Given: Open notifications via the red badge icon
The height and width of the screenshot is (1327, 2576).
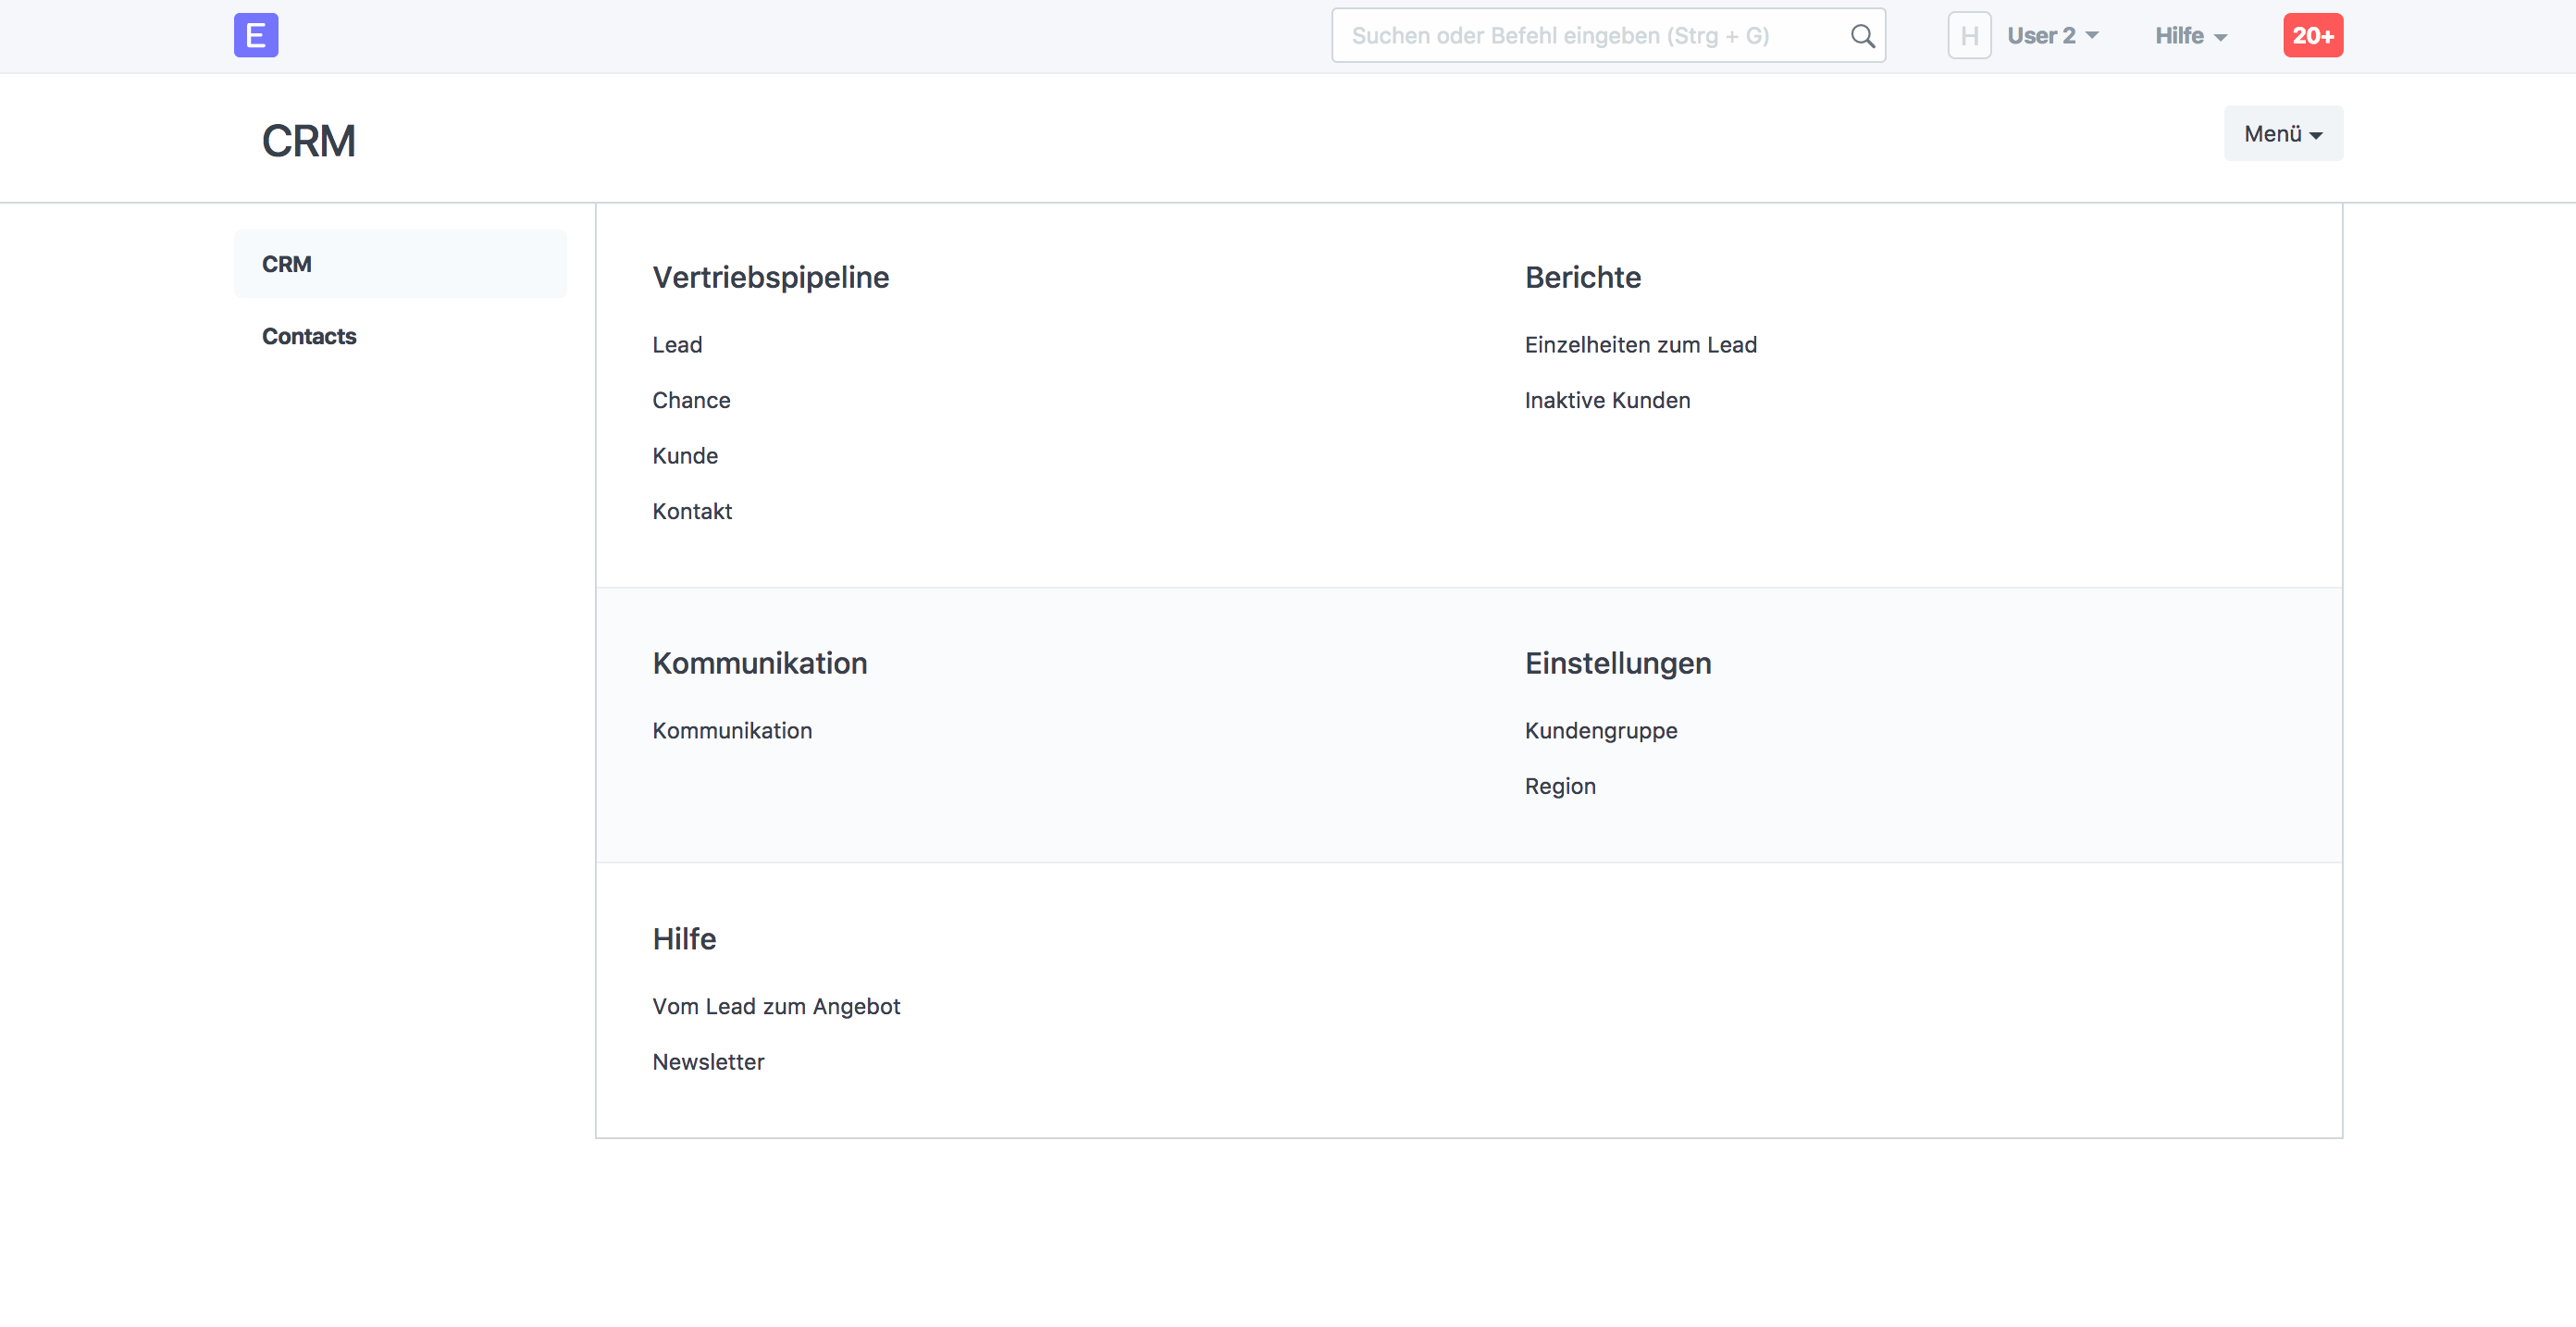Looking at the screenshot, I should tap(2313, 35).
